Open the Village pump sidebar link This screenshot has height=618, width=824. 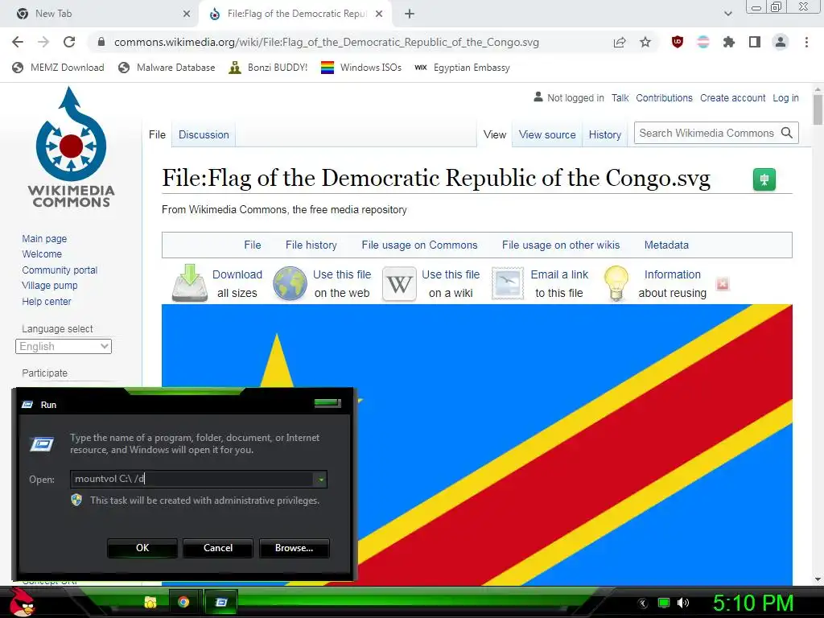click(49, 286)
